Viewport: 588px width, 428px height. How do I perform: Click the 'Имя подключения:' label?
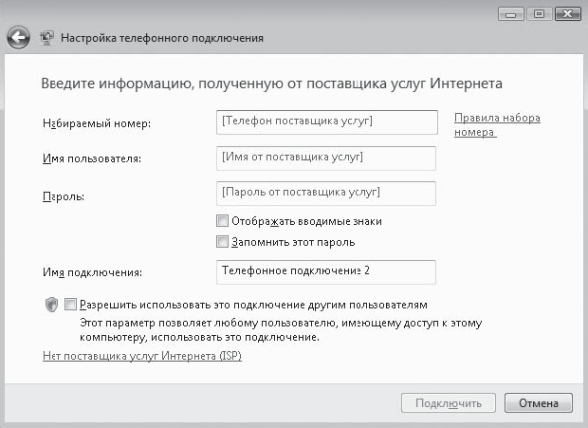[x=92, y=272]
